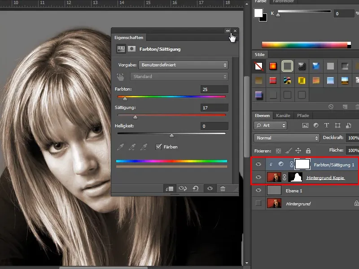Apply the yellow gold style swatch in Stile
The width and height of the screenshot is (359, 269).
[x=302, y=80]
